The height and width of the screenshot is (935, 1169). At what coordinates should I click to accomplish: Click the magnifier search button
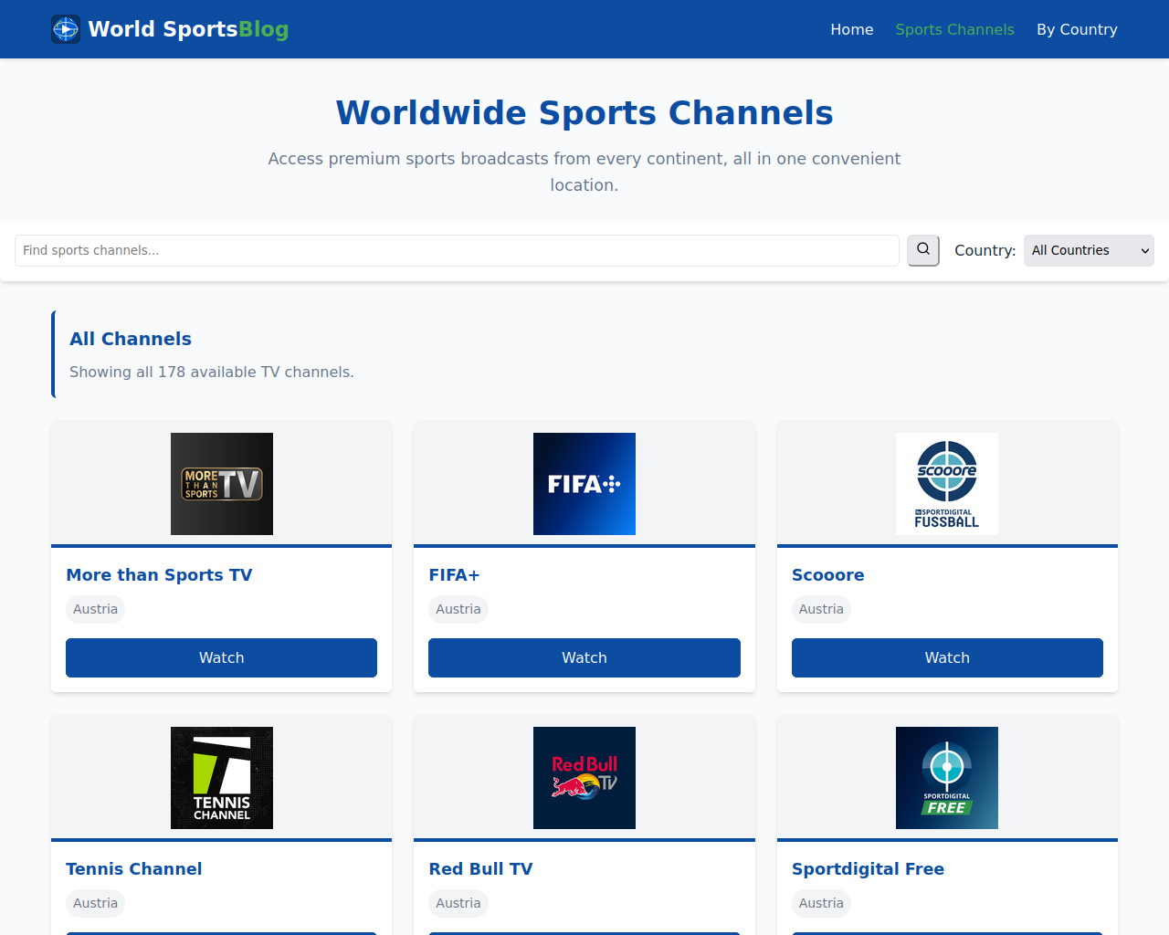(x=923, y=250)
